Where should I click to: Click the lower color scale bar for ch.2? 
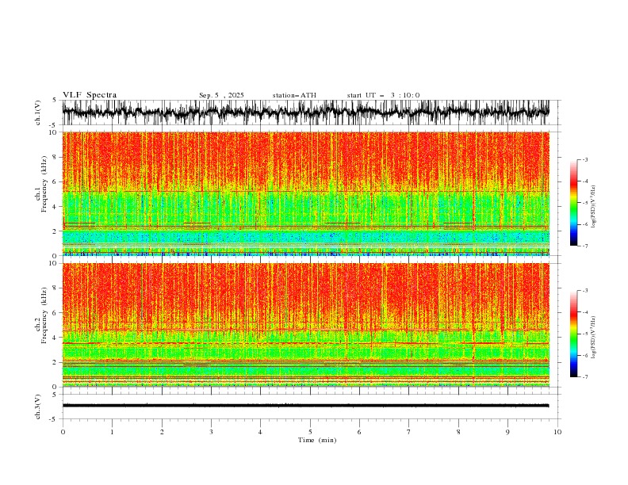[x=573, y=334]
